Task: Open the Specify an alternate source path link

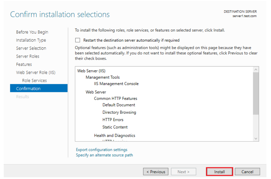Action: [x=104, y=155]
